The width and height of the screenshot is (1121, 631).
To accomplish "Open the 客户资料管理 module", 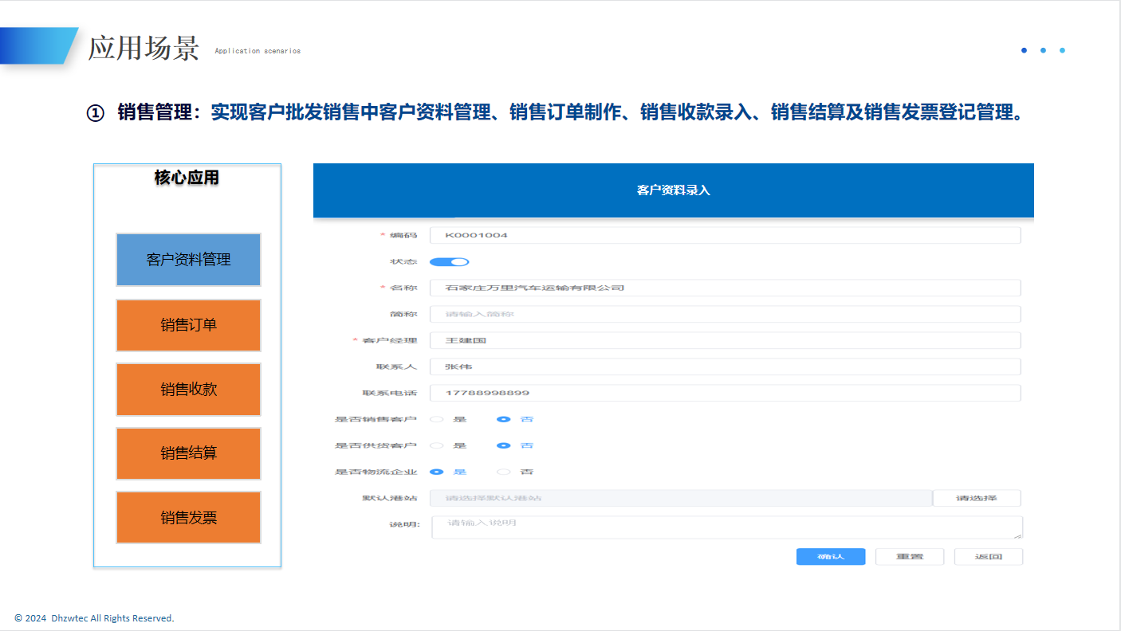I will (x=188, y=260).
